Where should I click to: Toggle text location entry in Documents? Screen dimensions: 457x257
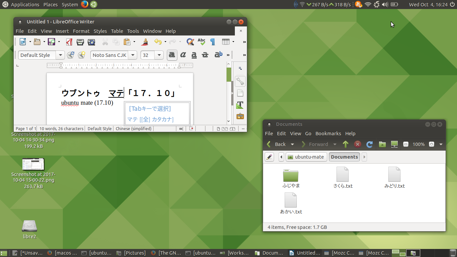[x=269, y=157]
